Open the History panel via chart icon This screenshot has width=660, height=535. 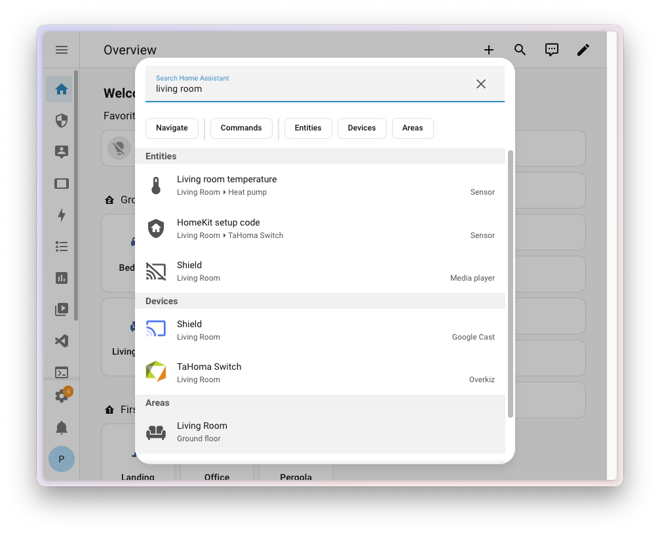(61, 278)
